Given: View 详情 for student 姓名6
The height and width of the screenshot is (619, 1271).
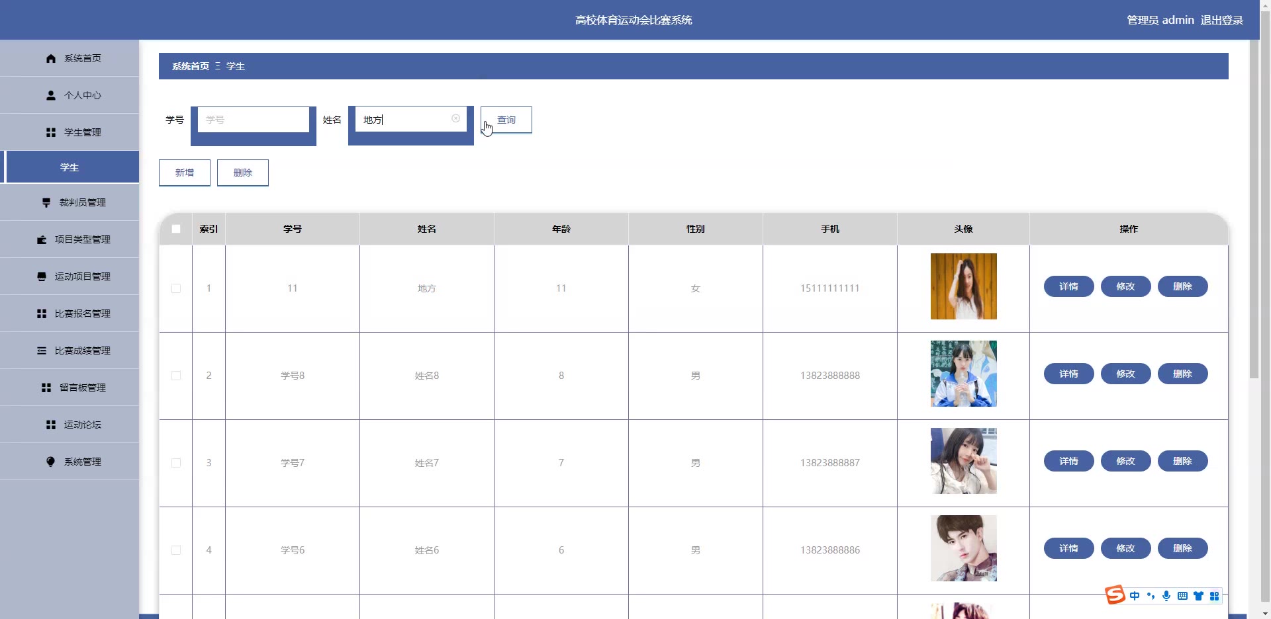Looking at the screenshot, I should [1069, 548].
